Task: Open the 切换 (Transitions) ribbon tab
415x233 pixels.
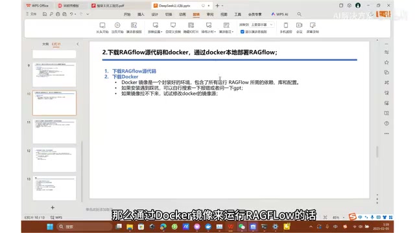Action: 169,14
